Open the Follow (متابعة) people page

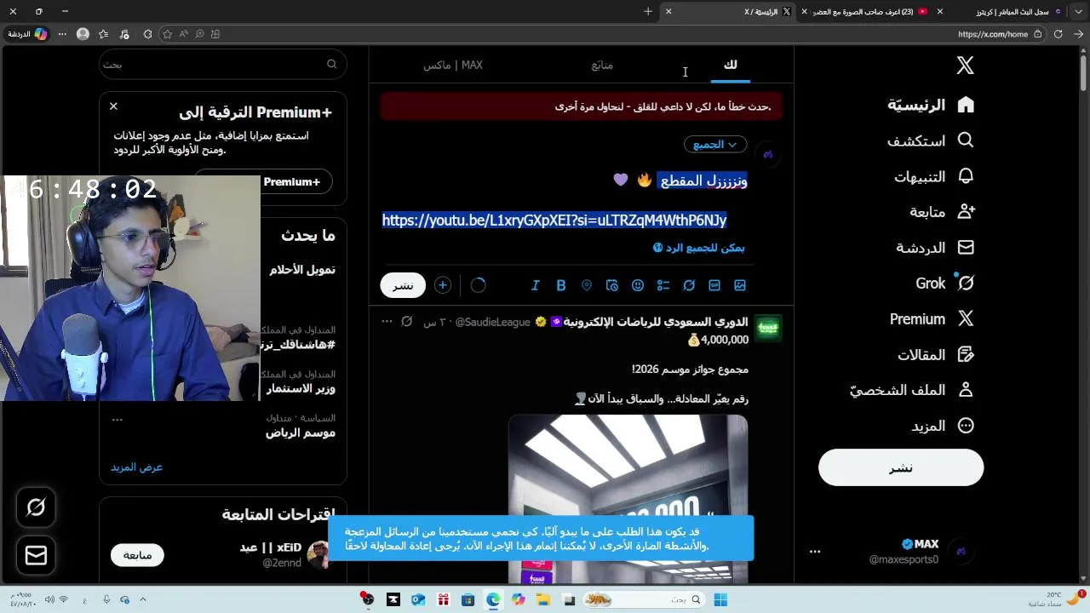(941, 212)
